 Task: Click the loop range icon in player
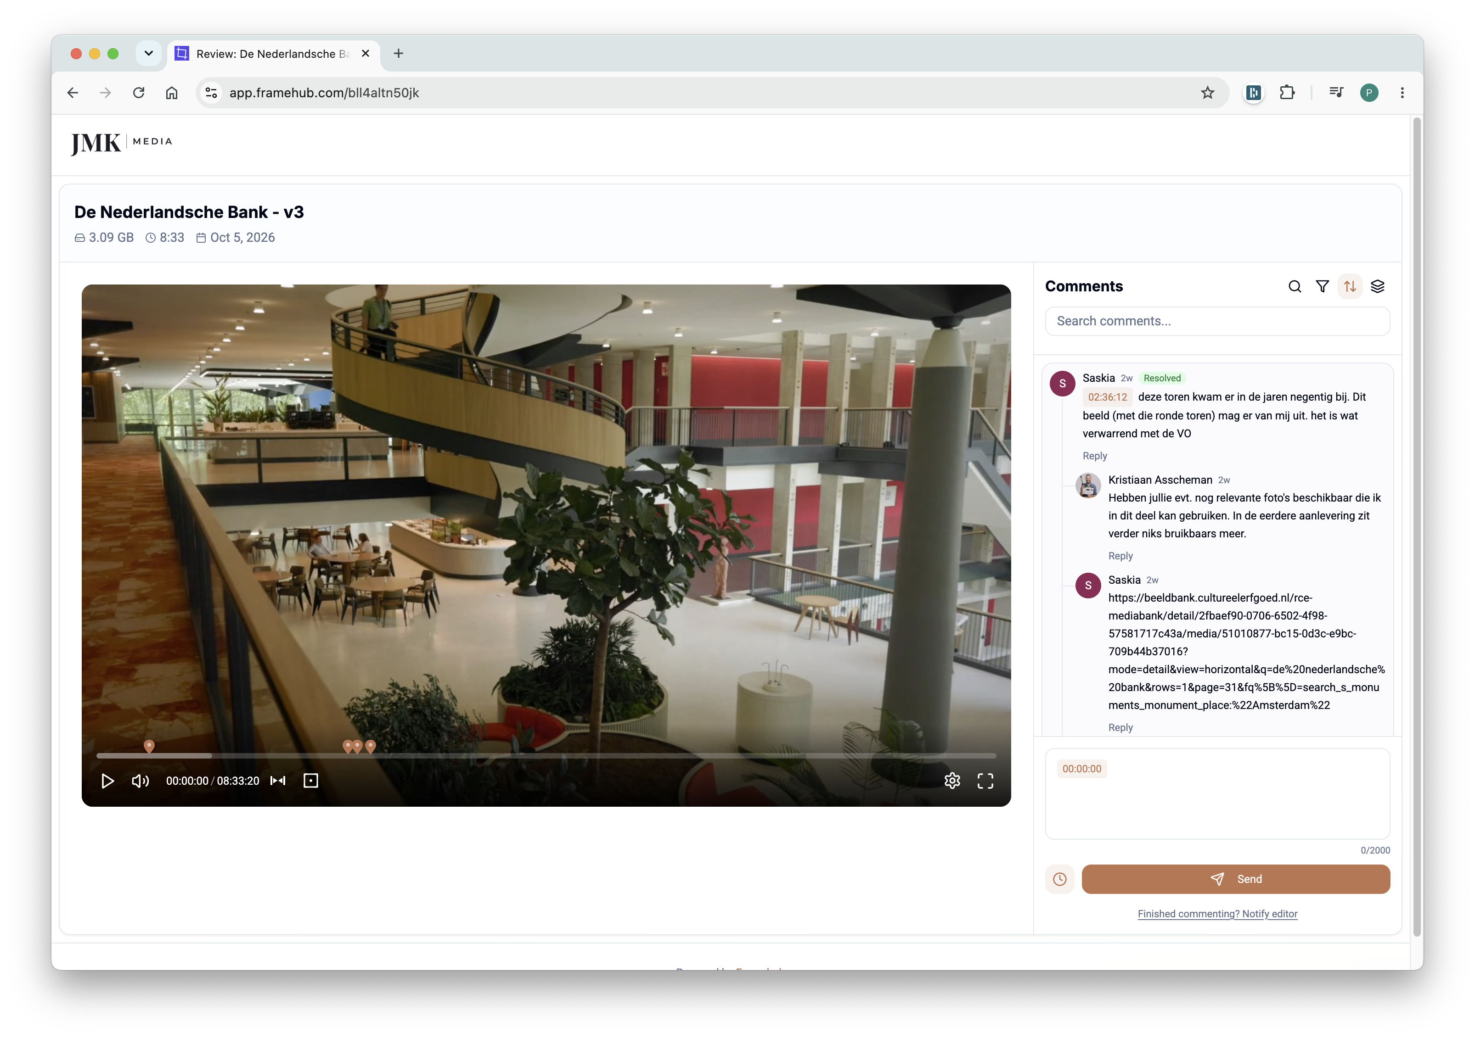277,781
